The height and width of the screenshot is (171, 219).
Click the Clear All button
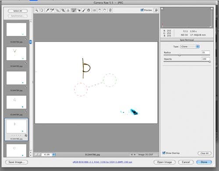(205, 153)
